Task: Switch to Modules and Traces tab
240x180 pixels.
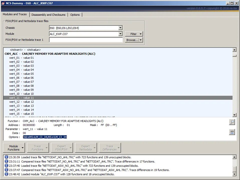Action: 15,14
